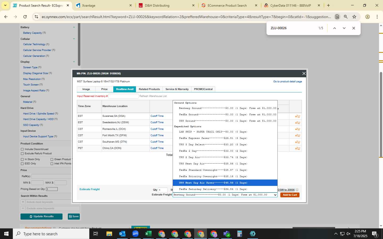Open Go to product detail page link
The width and height of the screenshot is (383, 239).
pos(288,82)
